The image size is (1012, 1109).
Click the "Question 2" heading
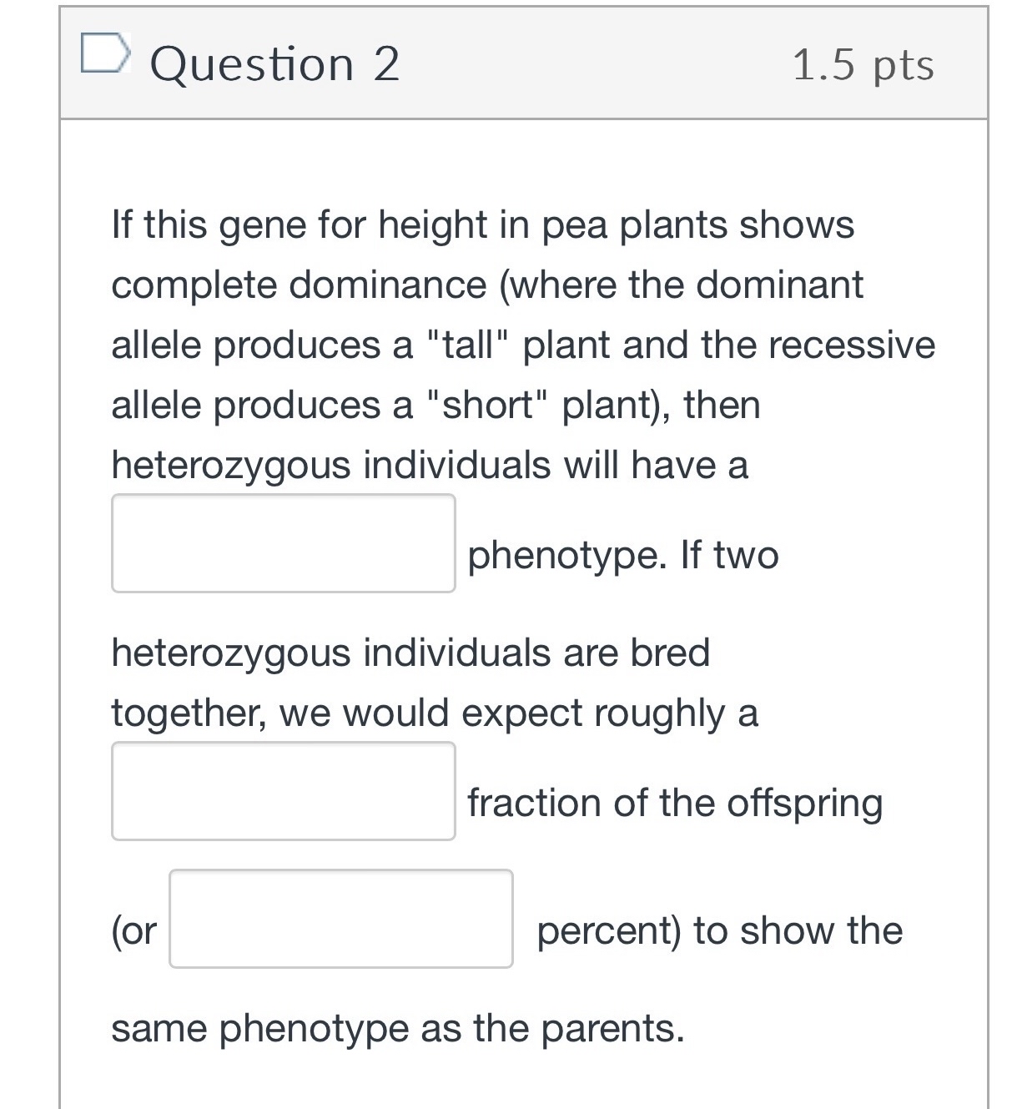pyautogui.click(x=274, y=64)
